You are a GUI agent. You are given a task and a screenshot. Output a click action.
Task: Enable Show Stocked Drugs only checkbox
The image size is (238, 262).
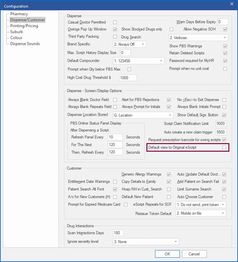click(172, 29)
